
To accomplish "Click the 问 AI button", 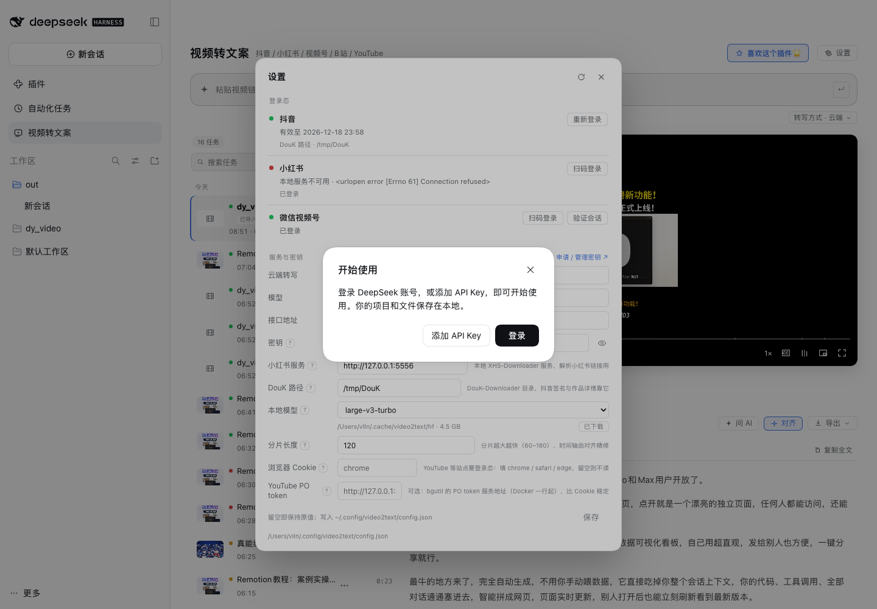I will 739,423.
